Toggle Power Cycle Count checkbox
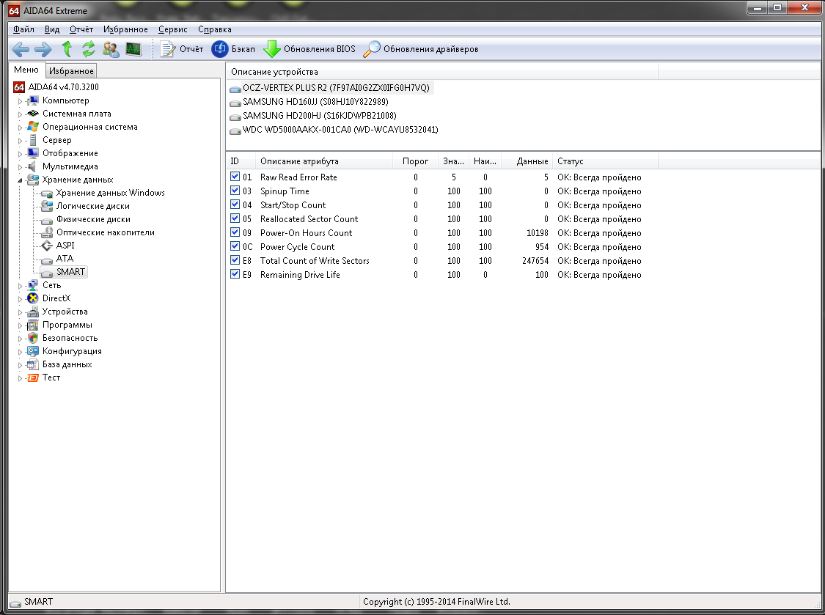 pos(235,246)
